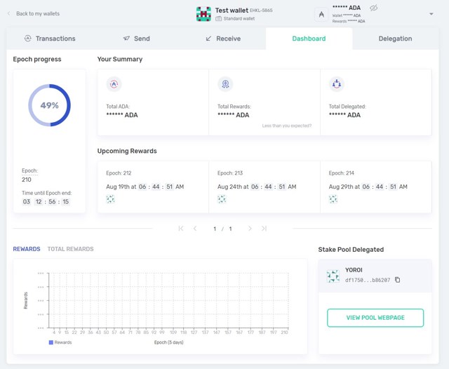Click the Epoch 214 stake pool icon
Screen dimensions: 449x369
click(x=333, y=199)
